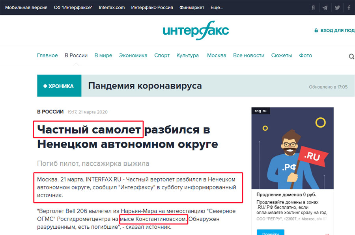The height and width of the screenshot is (235, 355).
Task: Click the Interfax logo
Action: [x=196, y=30]
